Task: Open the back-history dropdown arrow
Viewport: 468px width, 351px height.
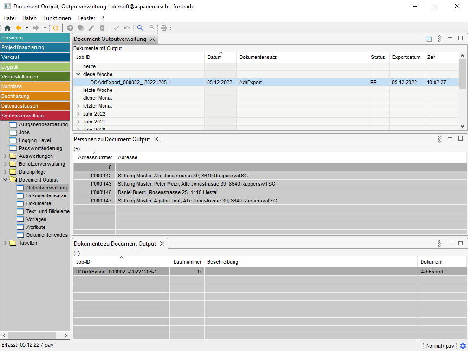Action: point(27,28)
